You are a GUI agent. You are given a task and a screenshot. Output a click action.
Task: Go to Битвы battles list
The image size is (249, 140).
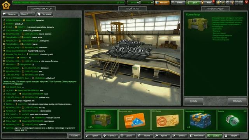click(178, 3)
